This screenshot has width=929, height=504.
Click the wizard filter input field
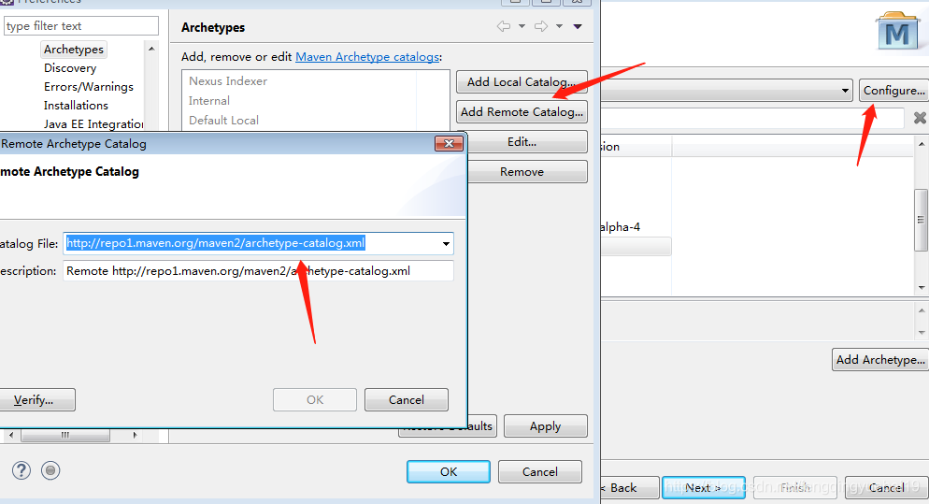point(752,118)
